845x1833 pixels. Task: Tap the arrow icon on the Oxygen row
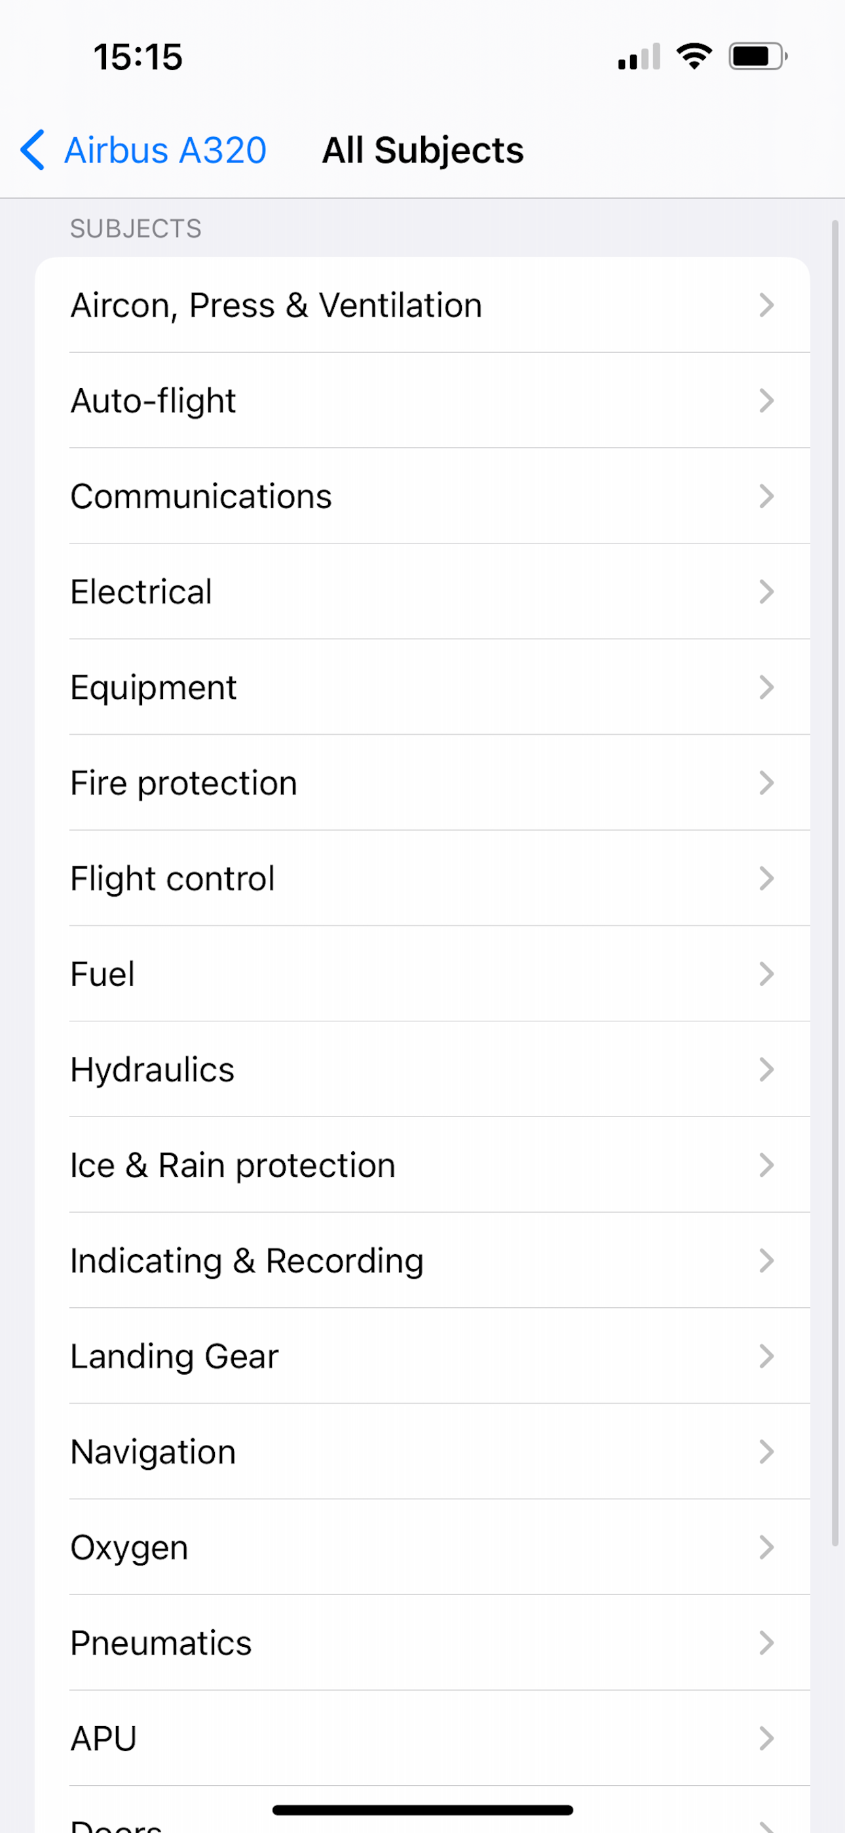tap(766, 1547)
